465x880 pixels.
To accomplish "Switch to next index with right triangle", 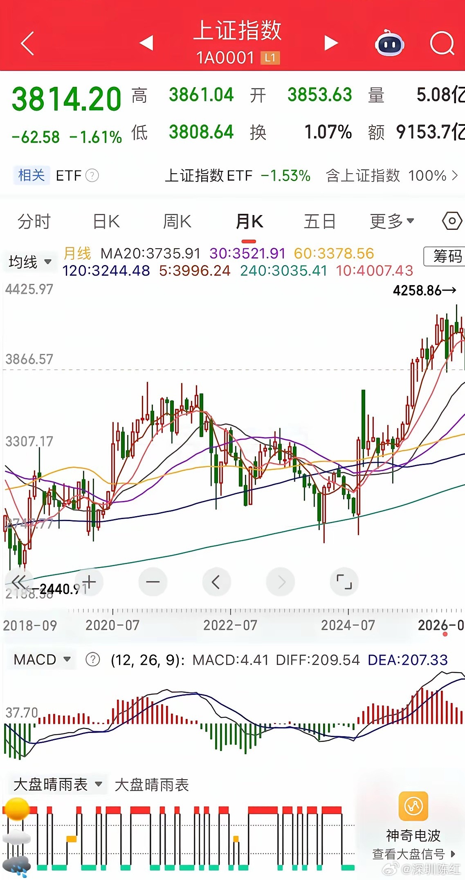I will 331,43.
